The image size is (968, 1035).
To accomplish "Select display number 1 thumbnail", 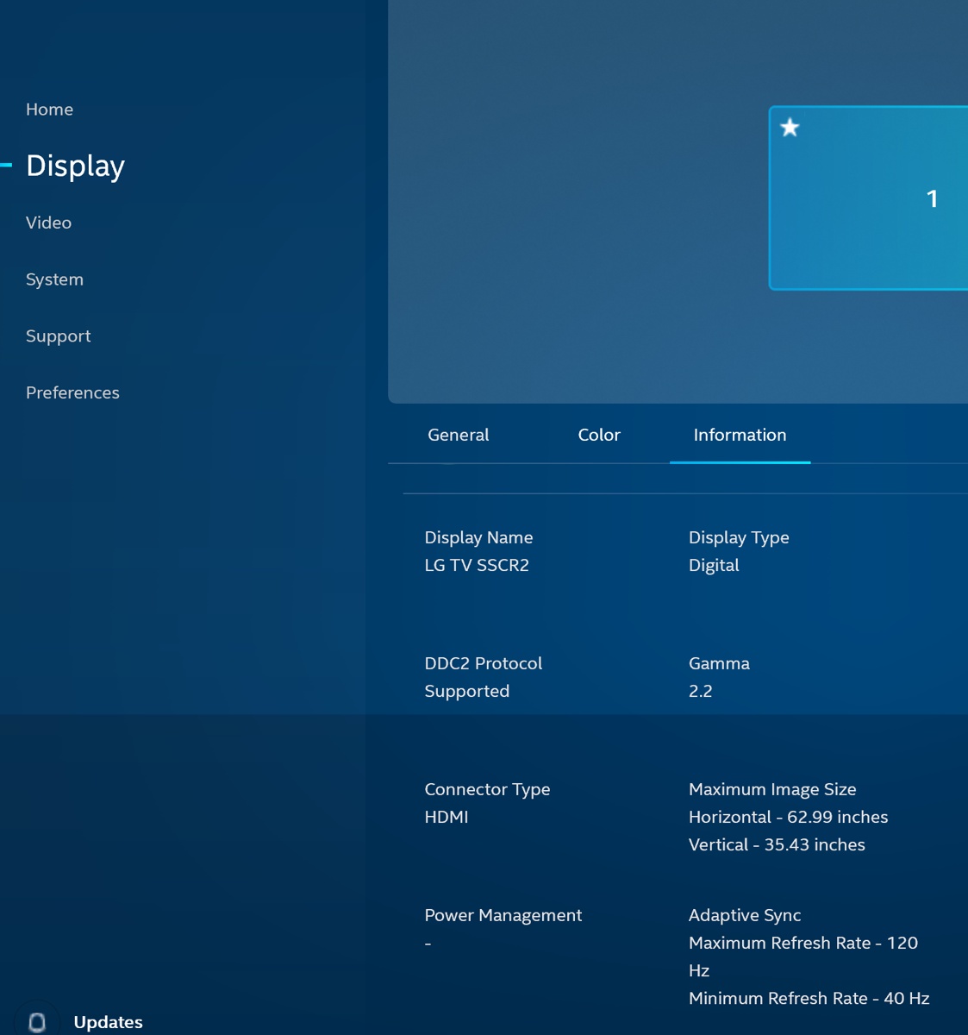I will pos(871,197).
